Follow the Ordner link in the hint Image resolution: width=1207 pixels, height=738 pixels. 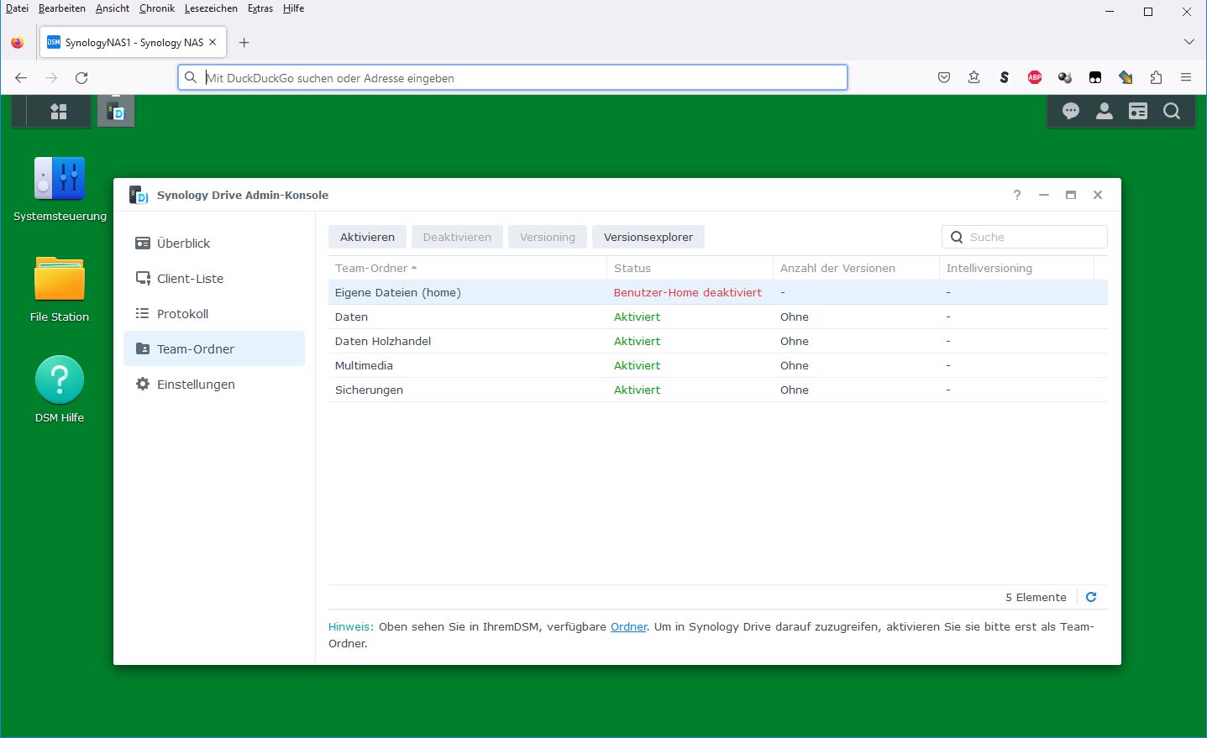(x=628, y=626)
